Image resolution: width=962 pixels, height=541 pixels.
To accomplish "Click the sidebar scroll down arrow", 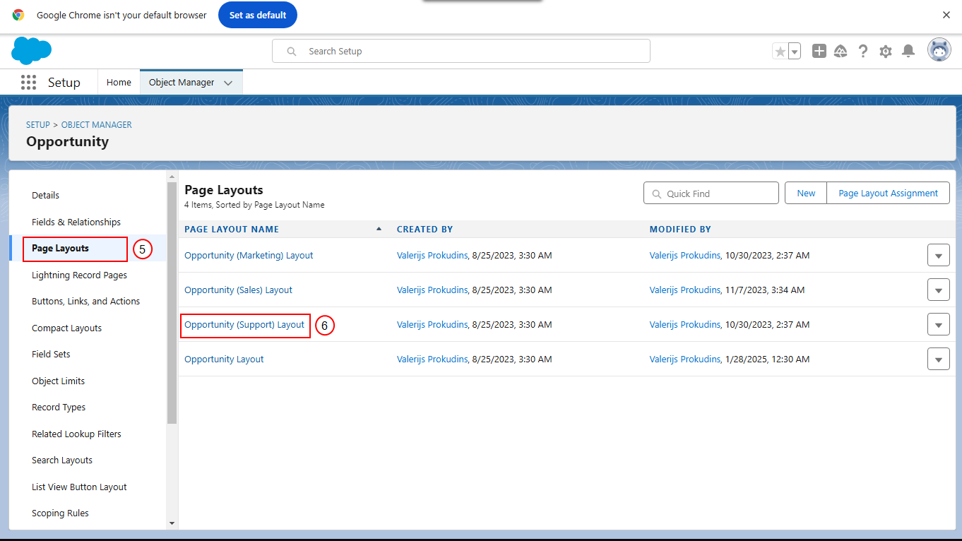I will click(172, 523).
